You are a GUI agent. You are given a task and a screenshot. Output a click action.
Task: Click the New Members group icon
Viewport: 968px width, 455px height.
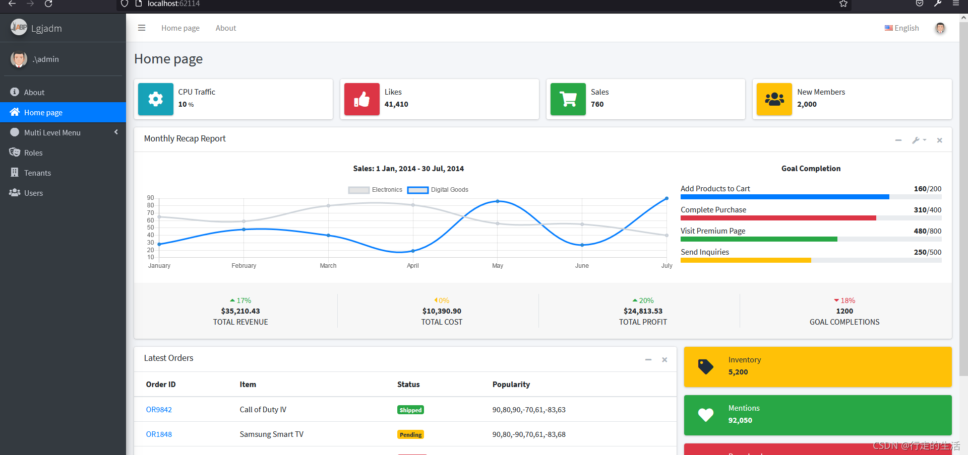coord(774,99)
